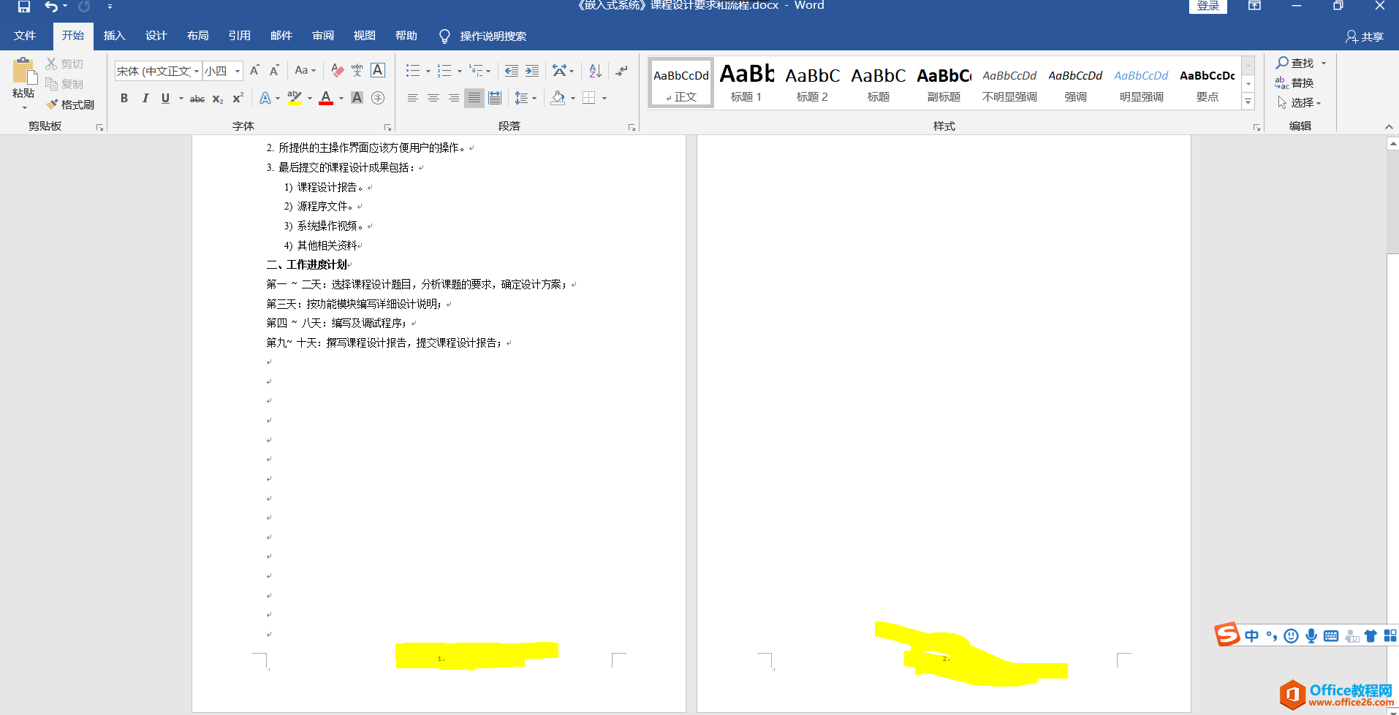Switch to the 布局 Layout tab
Screen dimensions: 1399x715
pos(198,36)
